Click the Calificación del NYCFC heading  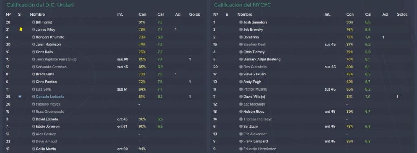(243, 5)
